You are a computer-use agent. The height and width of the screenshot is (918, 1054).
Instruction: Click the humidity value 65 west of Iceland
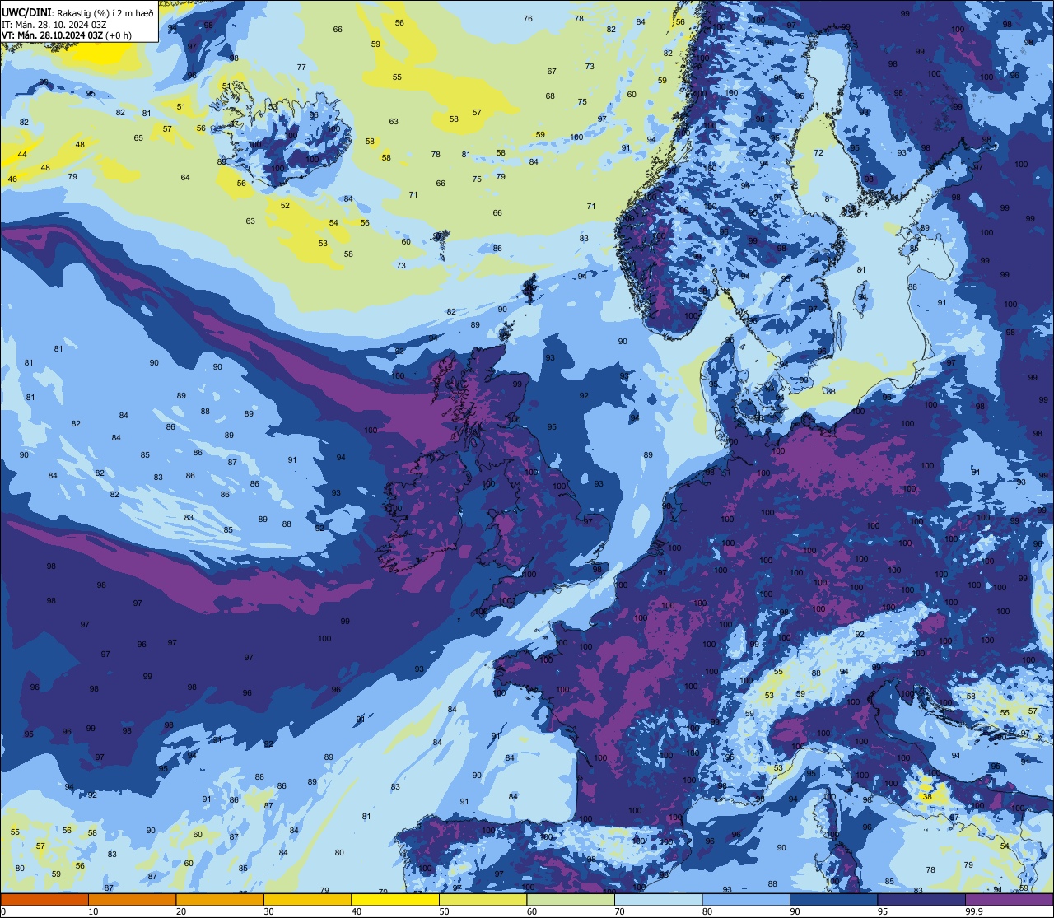point(138,138)
